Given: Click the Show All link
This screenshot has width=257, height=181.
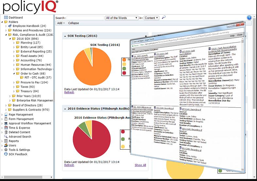Looking at the screenshot, I should coord(140,165).
